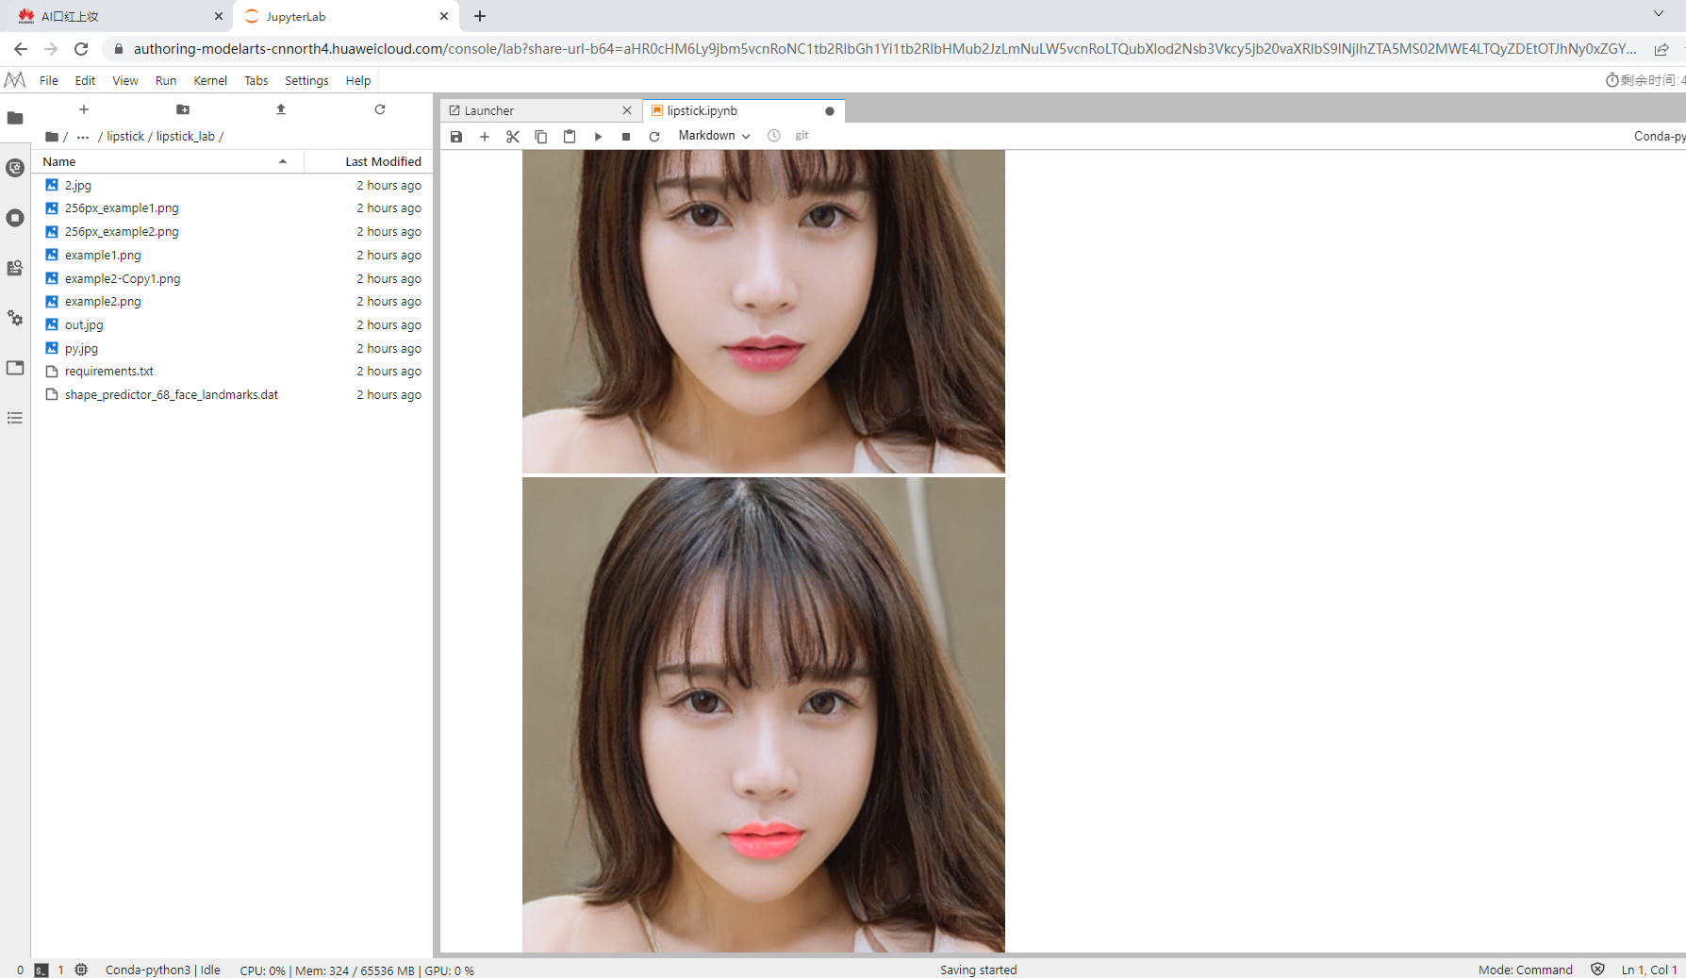Cut the selected cell with the scissors icon

pyautogui.click(x=513, y=137)
